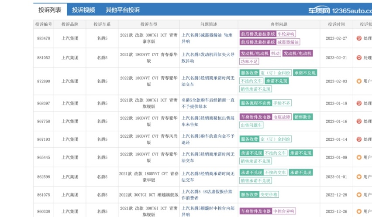Open the 投诉列表 tab

tap(50, 10)
